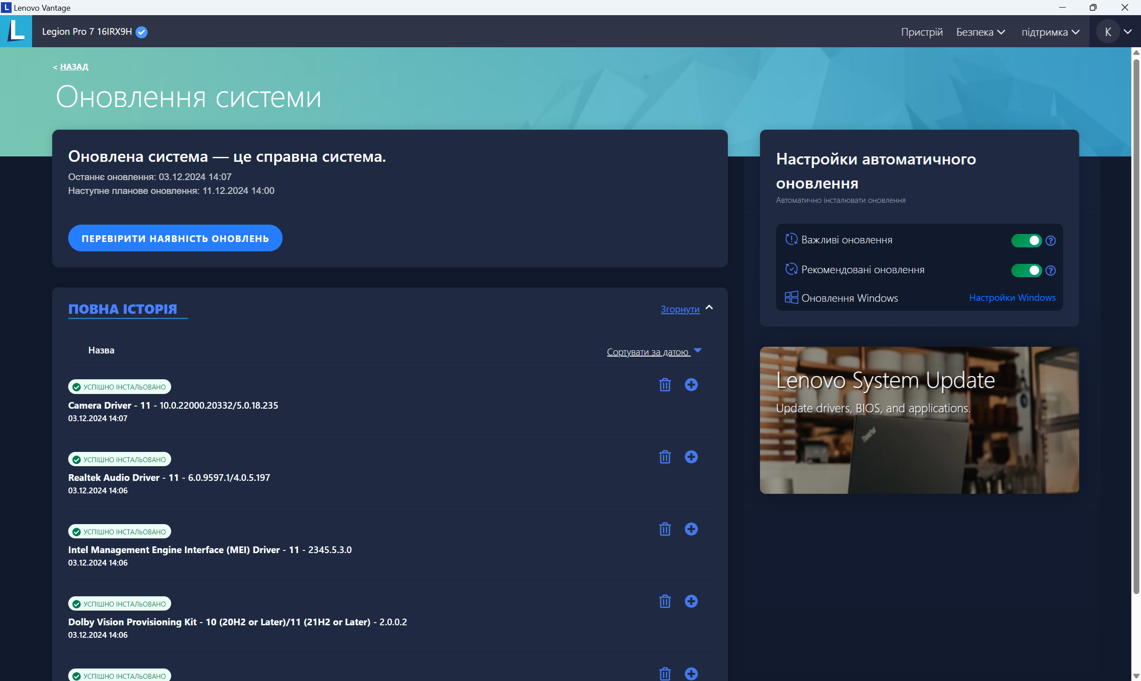Click the Realtek Audio Driver entry title

pyautogui.click(x=169, y=478)
